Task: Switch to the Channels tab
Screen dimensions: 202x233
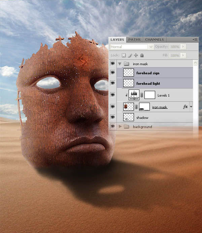Action: pos(154,40)
